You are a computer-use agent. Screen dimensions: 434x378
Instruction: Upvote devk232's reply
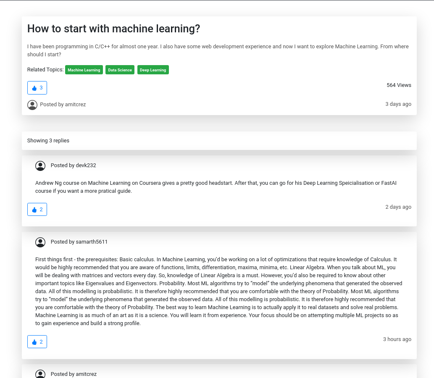(x=37, y=210)
